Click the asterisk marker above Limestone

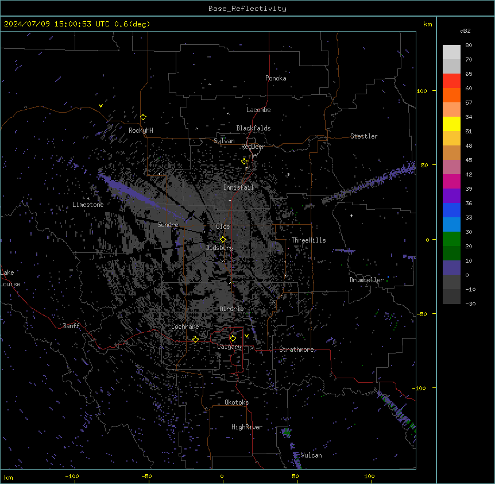coord(88,199)
